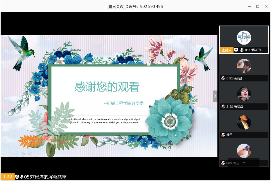
Task: Click the orange 主持人 badge in bottom bar
Action: 8,177
